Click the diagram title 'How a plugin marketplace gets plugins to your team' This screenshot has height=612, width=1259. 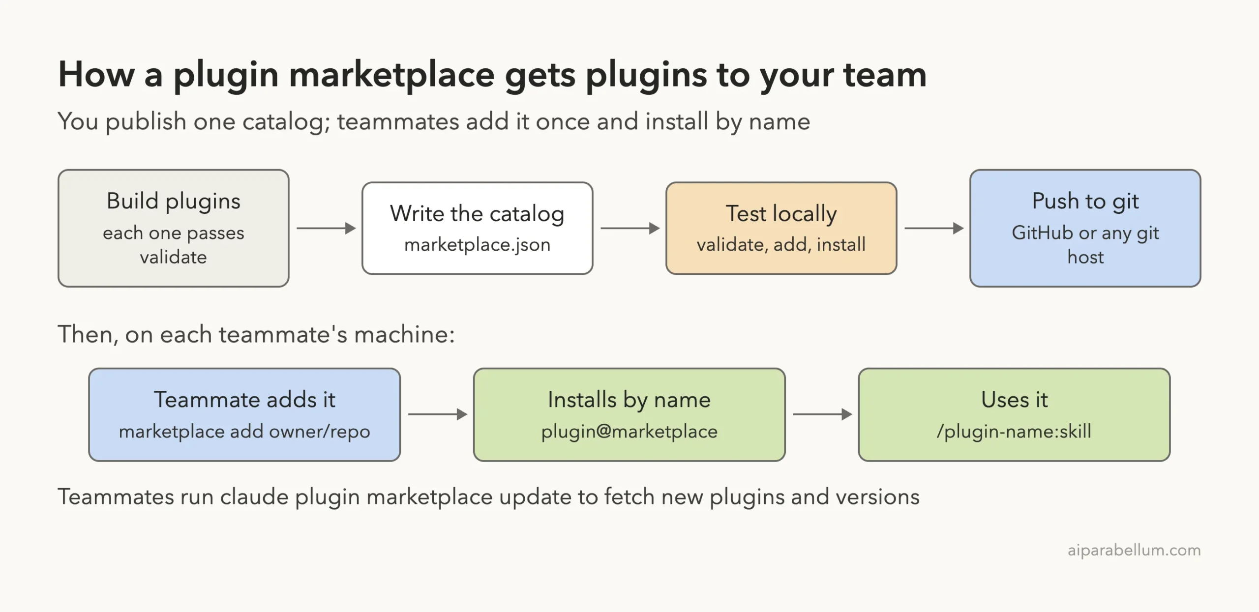[x=492, y=75]
